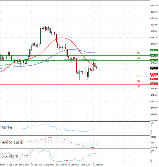Select the R1 resistance label

click(x=139, y=63)
